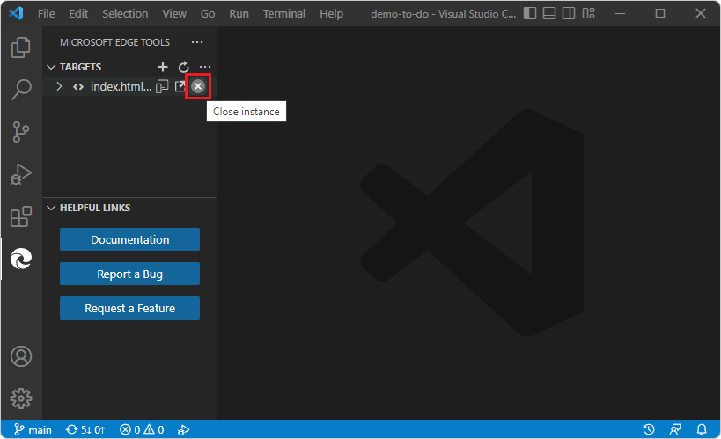This screenshot has width=721, height=439.
Task: Open the Extensions view
Action: coord(21,216)
